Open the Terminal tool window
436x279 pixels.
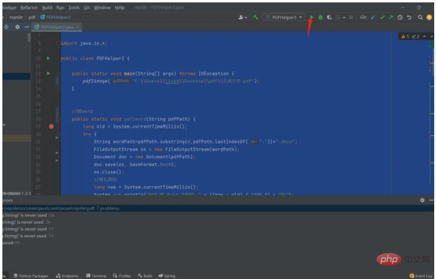pos(96,275)
